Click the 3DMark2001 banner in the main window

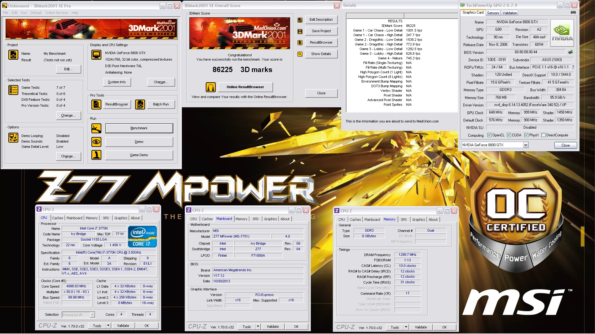coord(91,29)
